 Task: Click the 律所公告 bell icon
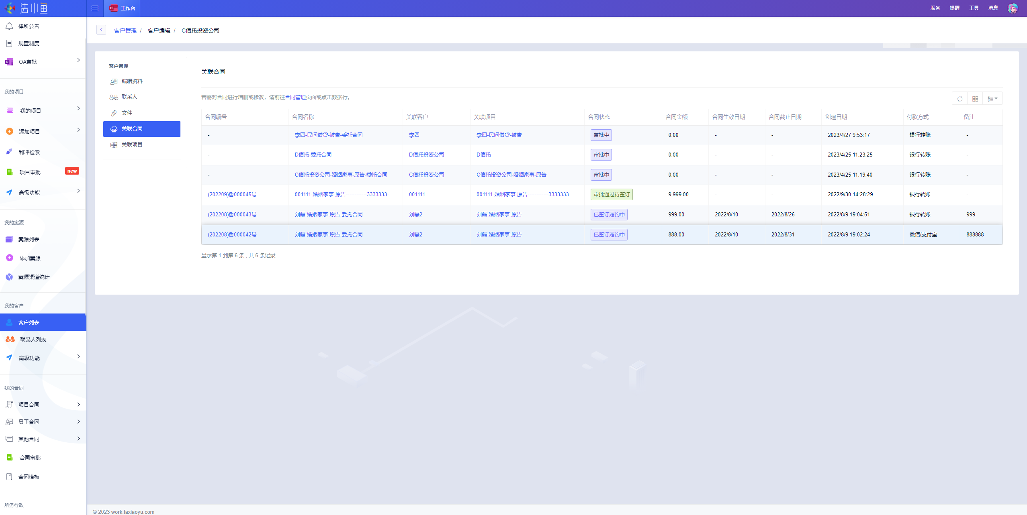[9, 26]
